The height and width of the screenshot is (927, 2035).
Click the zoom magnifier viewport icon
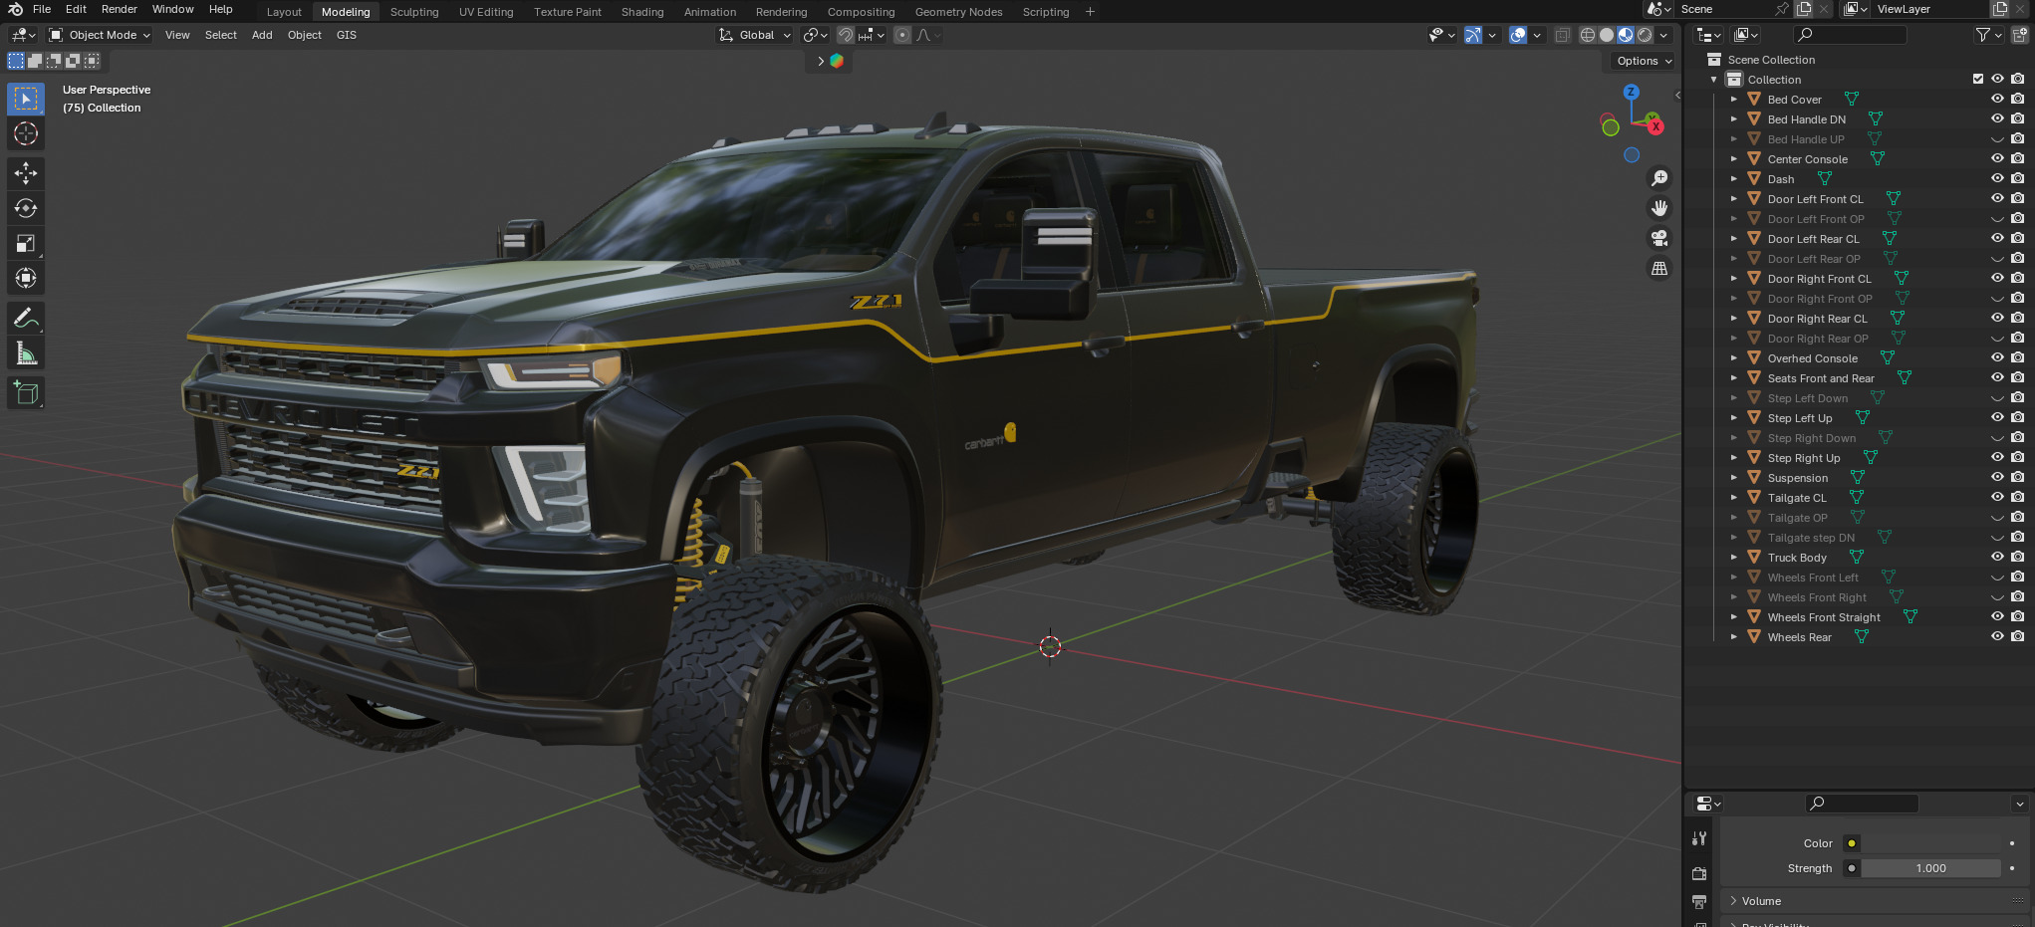tap(1659, 178)
